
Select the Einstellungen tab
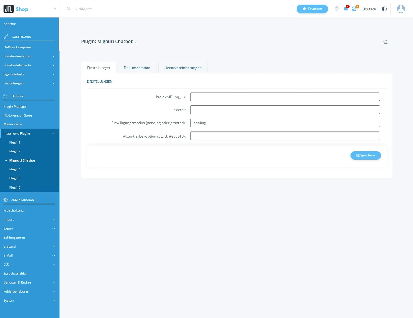click(x=99, y=68)
